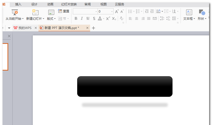Click the Reset (重置) button

tap(64, 11)
